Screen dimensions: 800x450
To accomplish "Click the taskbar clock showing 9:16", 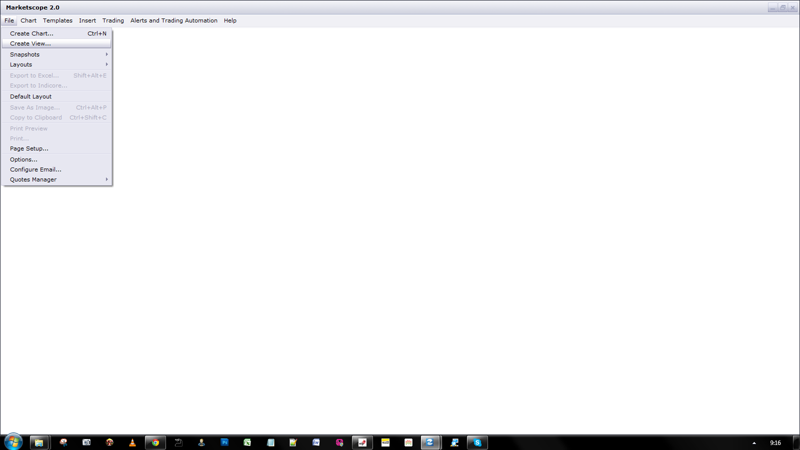I will click(x=775, y=443).
